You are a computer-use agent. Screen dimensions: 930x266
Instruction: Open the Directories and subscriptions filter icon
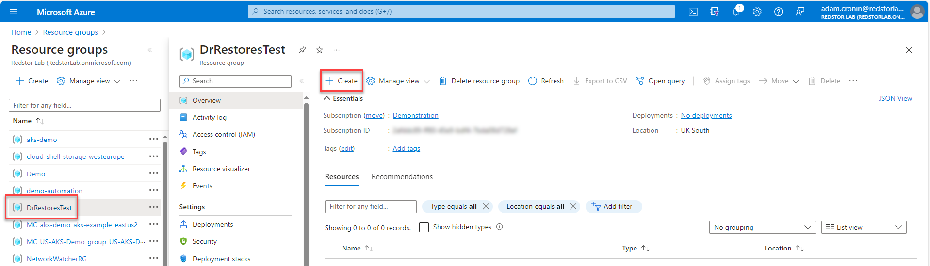click(x=715, y=12)
